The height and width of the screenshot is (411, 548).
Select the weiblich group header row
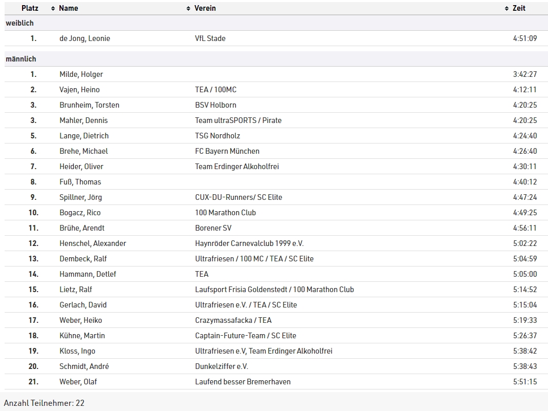19,23
